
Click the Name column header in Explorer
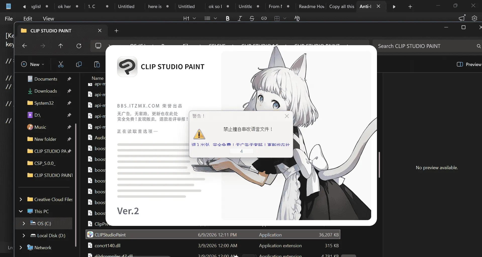(98, 78)
